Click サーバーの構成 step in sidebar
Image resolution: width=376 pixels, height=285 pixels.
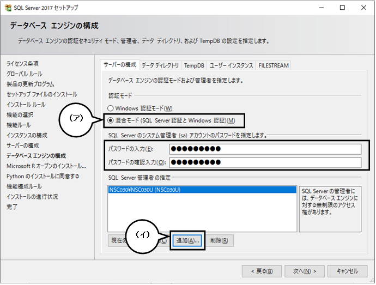click(x=22, y=145)
